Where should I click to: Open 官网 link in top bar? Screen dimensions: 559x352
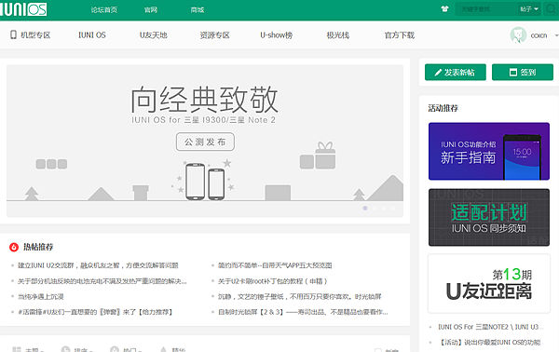[151, 10]
